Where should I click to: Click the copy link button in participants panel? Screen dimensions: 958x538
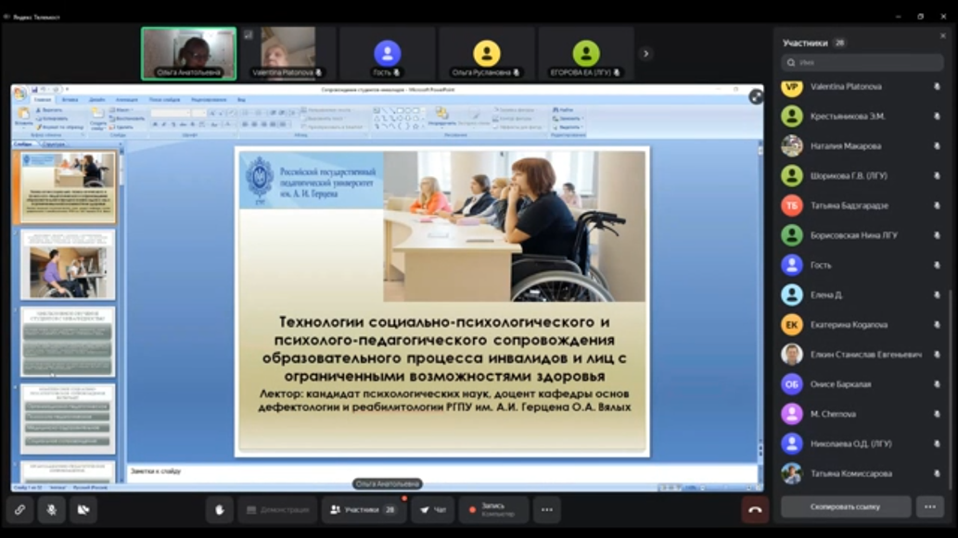[845, 507]
